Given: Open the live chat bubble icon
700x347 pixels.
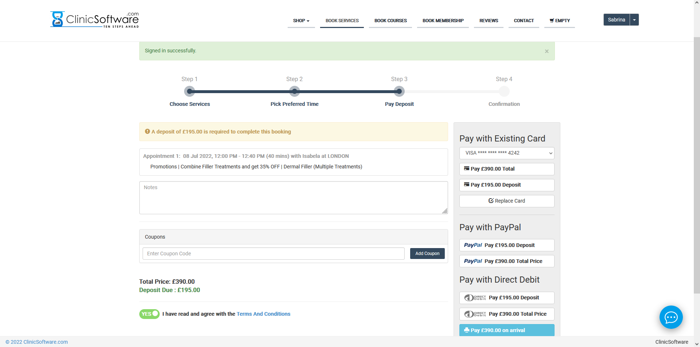Looking at the screenshot, I should pyautogui.click(x=671, y=317).
